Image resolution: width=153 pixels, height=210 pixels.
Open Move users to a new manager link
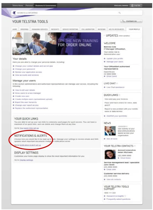tap(28, 93)
